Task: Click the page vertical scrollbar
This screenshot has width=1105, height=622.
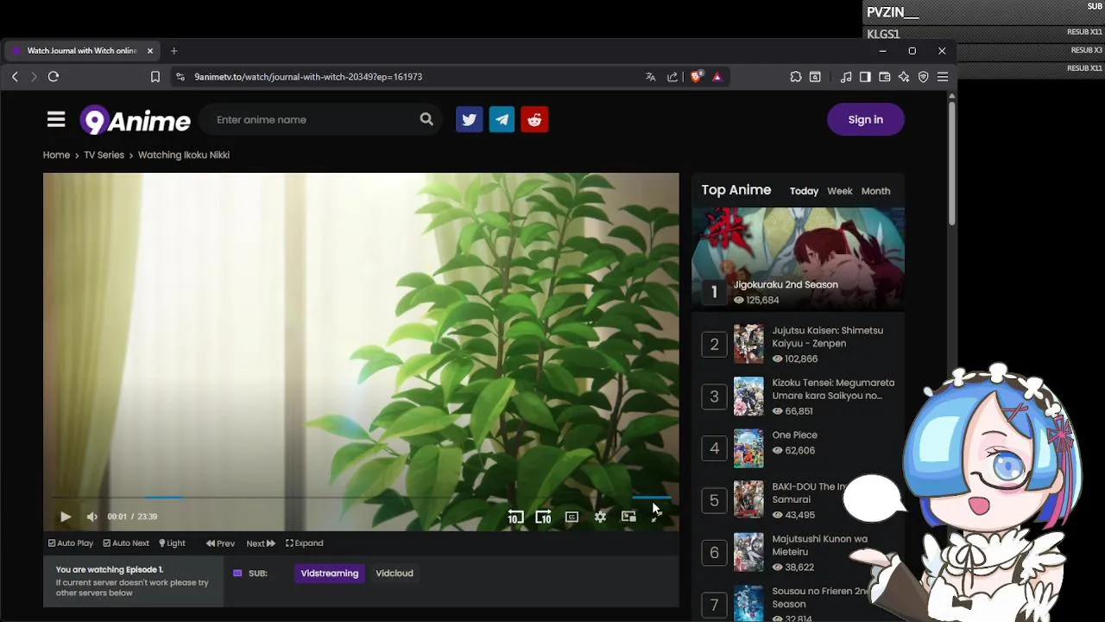Action: coord(952,164)
